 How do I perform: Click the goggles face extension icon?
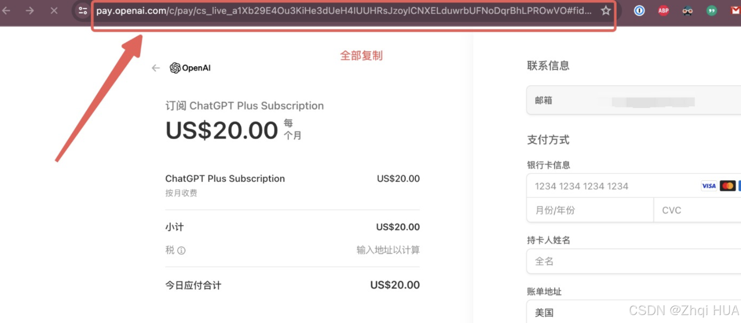pos(687,10)
